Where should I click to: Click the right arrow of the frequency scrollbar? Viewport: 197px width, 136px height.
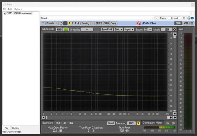click(x=171, y=117)
